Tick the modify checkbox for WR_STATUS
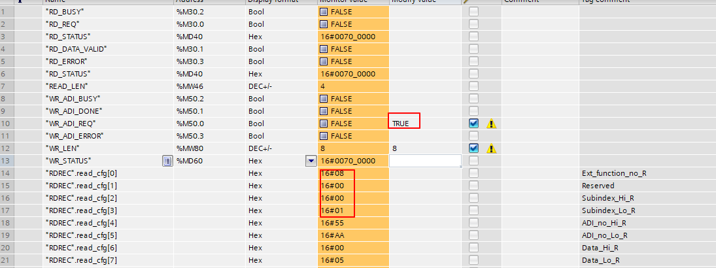 (x=473, y=161)
